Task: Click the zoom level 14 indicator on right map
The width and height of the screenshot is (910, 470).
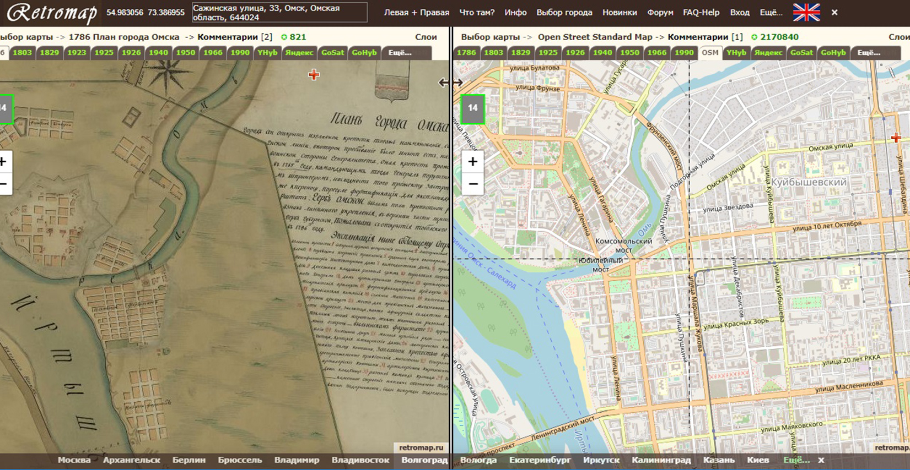Action: coord(472,108)
